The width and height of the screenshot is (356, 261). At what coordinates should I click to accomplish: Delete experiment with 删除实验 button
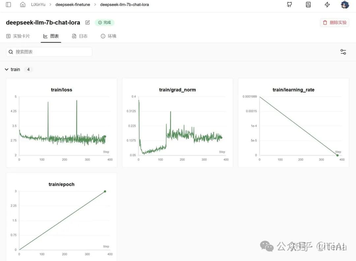point(335,22)
